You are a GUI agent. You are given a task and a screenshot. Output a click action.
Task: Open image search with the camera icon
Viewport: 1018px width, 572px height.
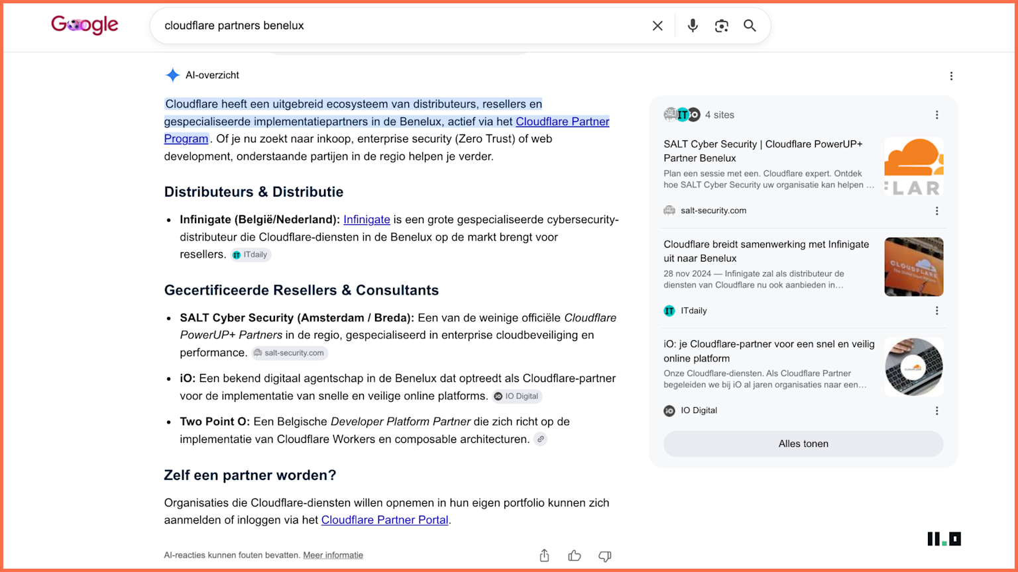(722, 26)
